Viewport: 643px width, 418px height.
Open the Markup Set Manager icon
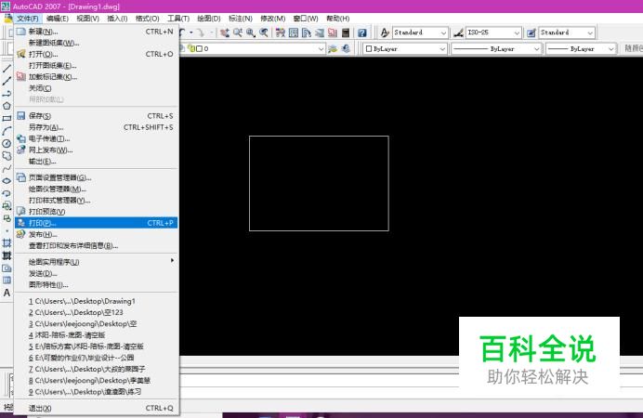(x=333, y=33)
